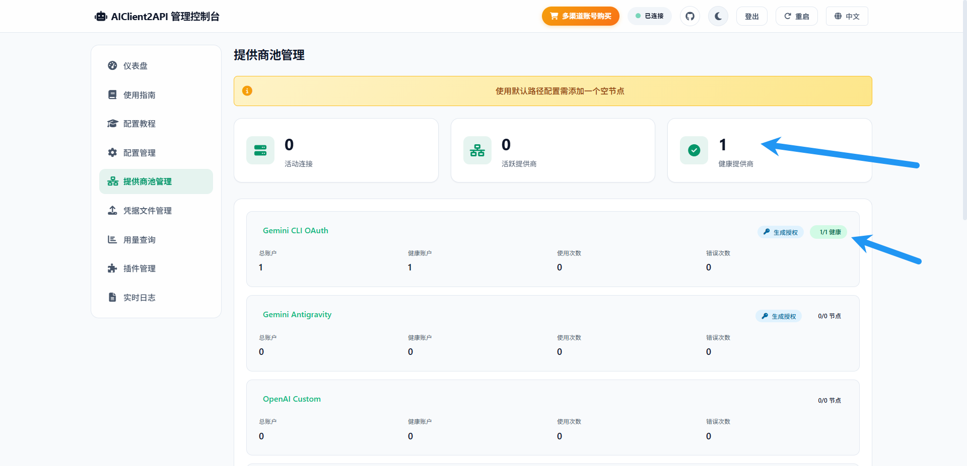The image size is (967, 466).
Task: Click the gear icon for 配置管理
Action: (112, 152)
